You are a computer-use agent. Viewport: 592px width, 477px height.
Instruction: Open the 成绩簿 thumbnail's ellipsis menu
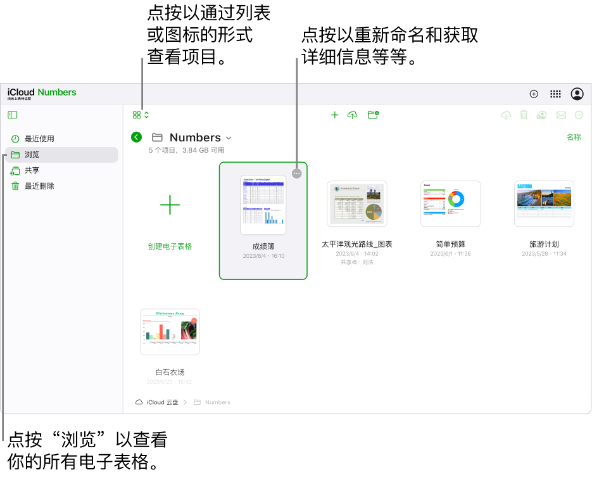tap(296, 172)
